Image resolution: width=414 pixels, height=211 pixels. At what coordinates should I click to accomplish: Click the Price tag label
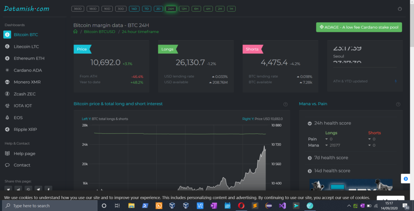coord(82,49)
